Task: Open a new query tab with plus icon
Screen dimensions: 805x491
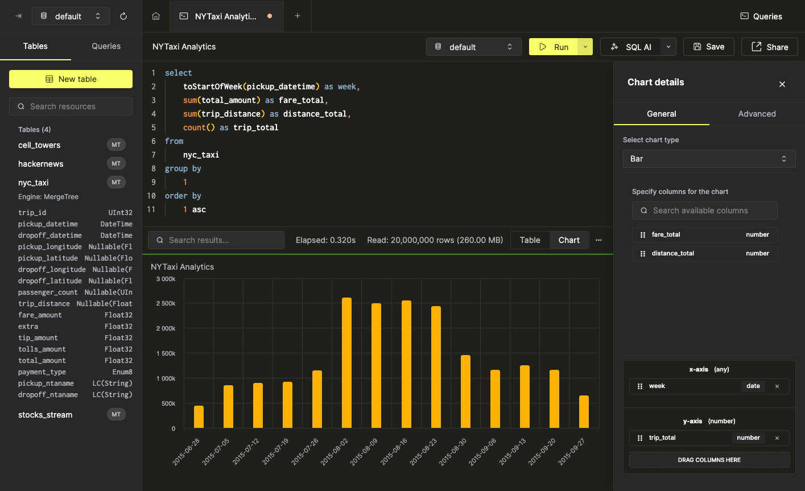Action: point(298,16)
